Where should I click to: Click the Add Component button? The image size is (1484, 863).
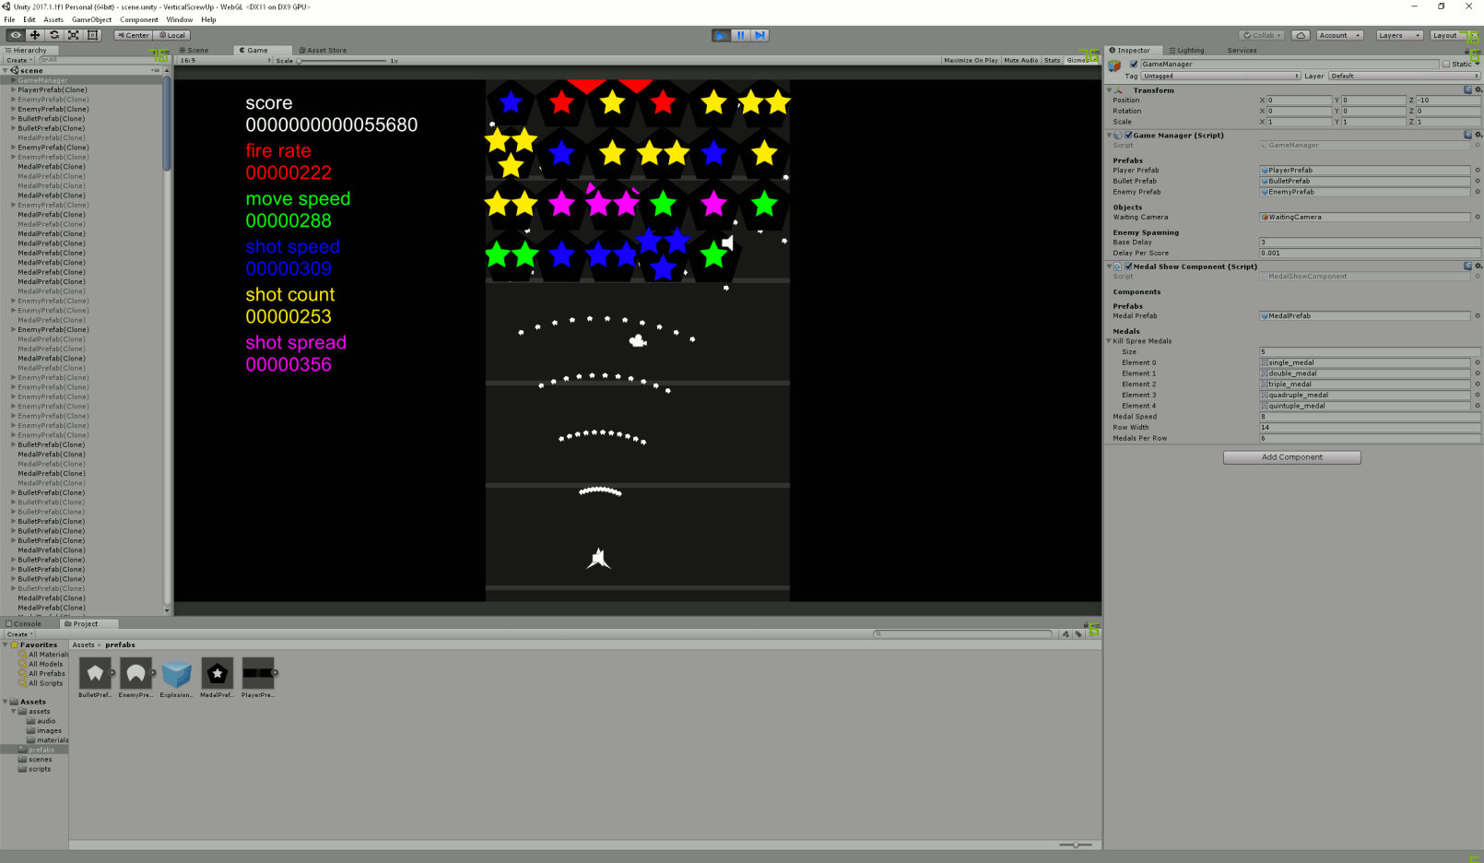1291,457
